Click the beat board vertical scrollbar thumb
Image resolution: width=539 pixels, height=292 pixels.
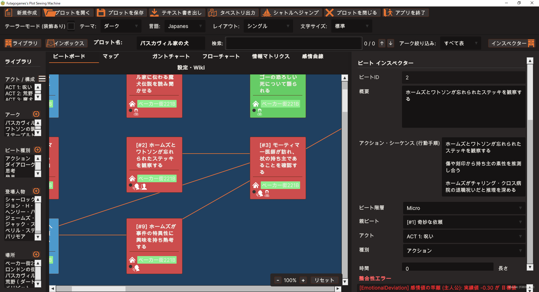[x=345, y=101]
